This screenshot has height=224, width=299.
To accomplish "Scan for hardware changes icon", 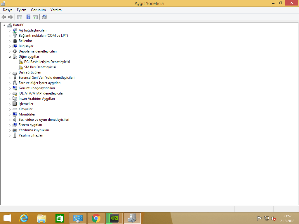I will (x=44, y=17).
